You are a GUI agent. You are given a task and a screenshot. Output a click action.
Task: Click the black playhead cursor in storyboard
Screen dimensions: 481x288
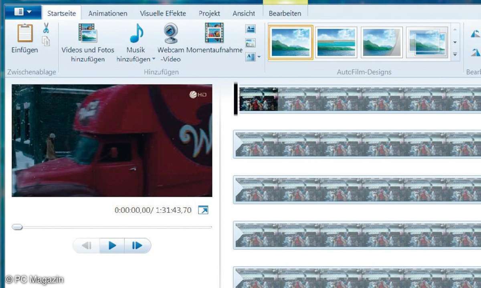coord(236,99)
